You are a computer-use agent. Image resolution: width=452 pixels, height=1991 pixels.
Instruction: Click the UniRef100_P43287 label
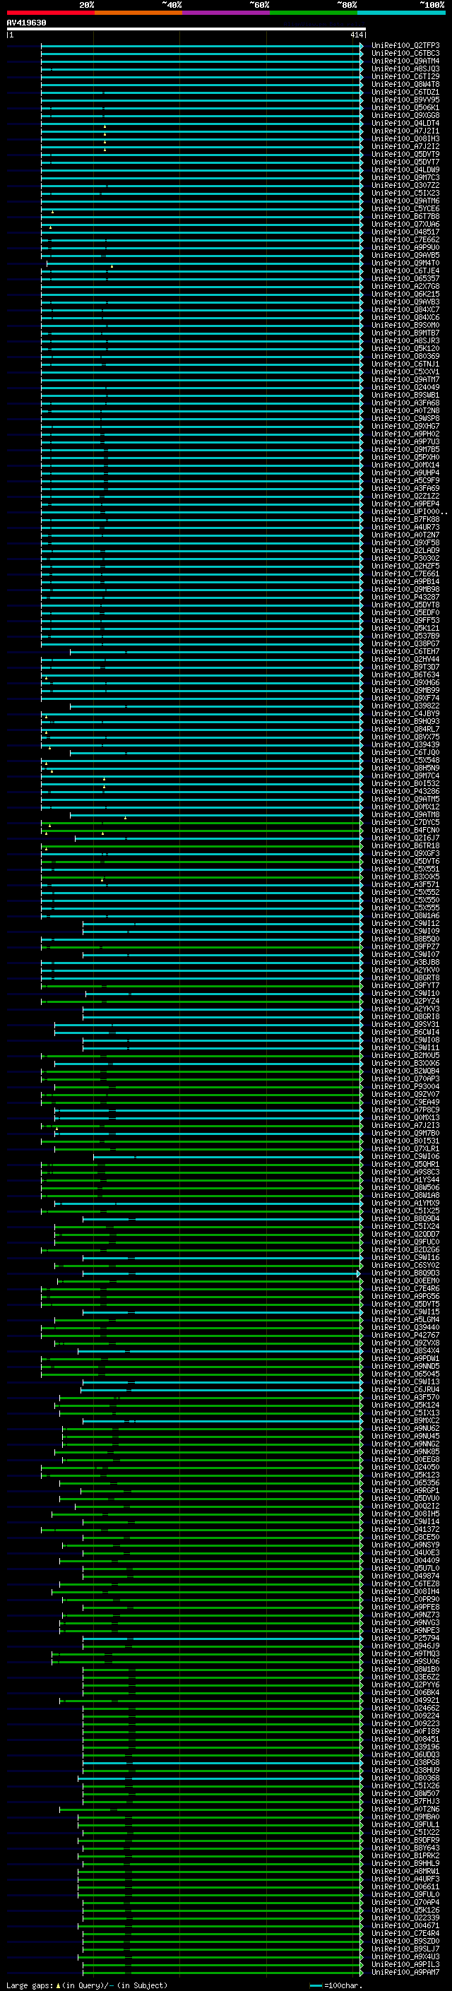pyautogui.click(x=405, y=597)
